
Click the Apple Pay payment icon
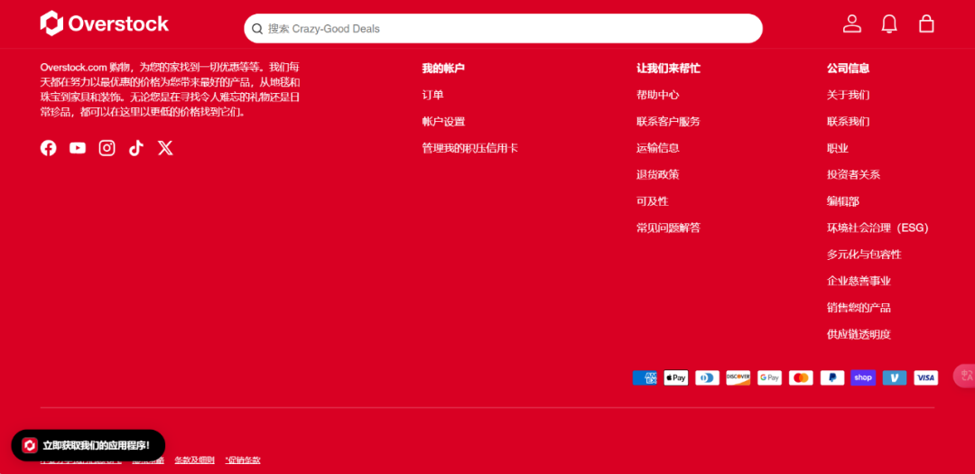[x=676, y=377]
